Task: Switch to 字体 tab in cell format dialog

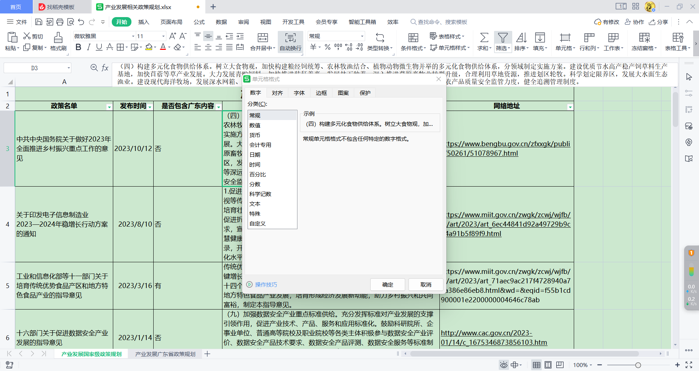Action: [299, 93]
